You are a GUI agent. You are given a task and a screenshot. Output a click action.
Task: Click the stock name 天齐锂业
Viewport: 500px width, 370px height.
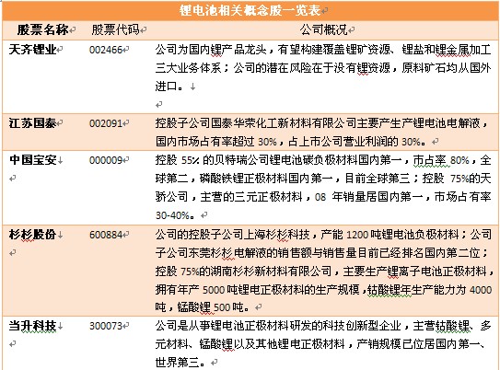32,50
